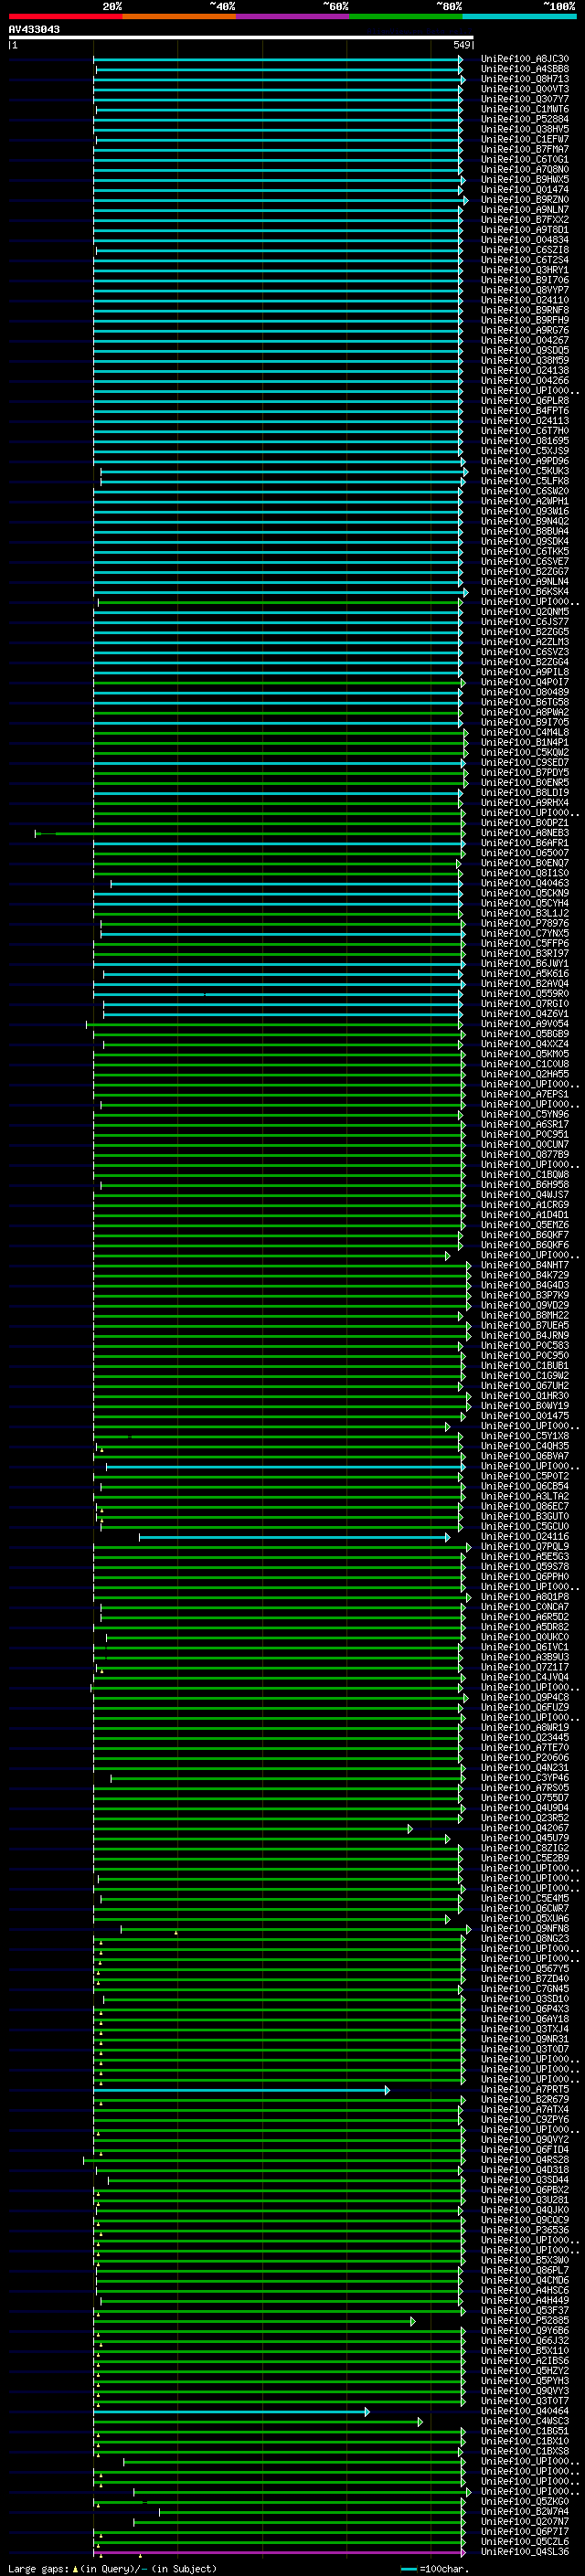585x2576 pixels.
Task: Select hit label UniRef100_Q01474
Action: click(x=525, y=190)
